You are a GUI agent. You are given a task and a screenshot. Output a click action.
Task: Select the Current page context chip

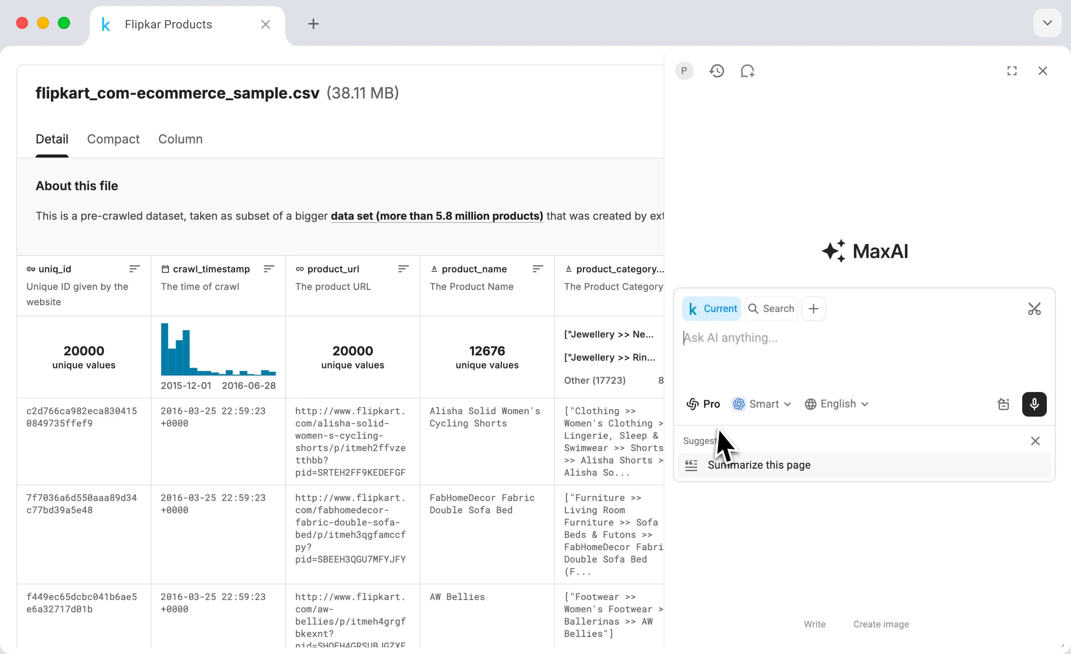point(712,309)
